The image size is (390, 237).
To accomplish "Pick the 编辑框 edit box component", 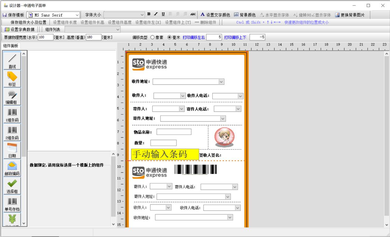I will [x=12, y=97].
